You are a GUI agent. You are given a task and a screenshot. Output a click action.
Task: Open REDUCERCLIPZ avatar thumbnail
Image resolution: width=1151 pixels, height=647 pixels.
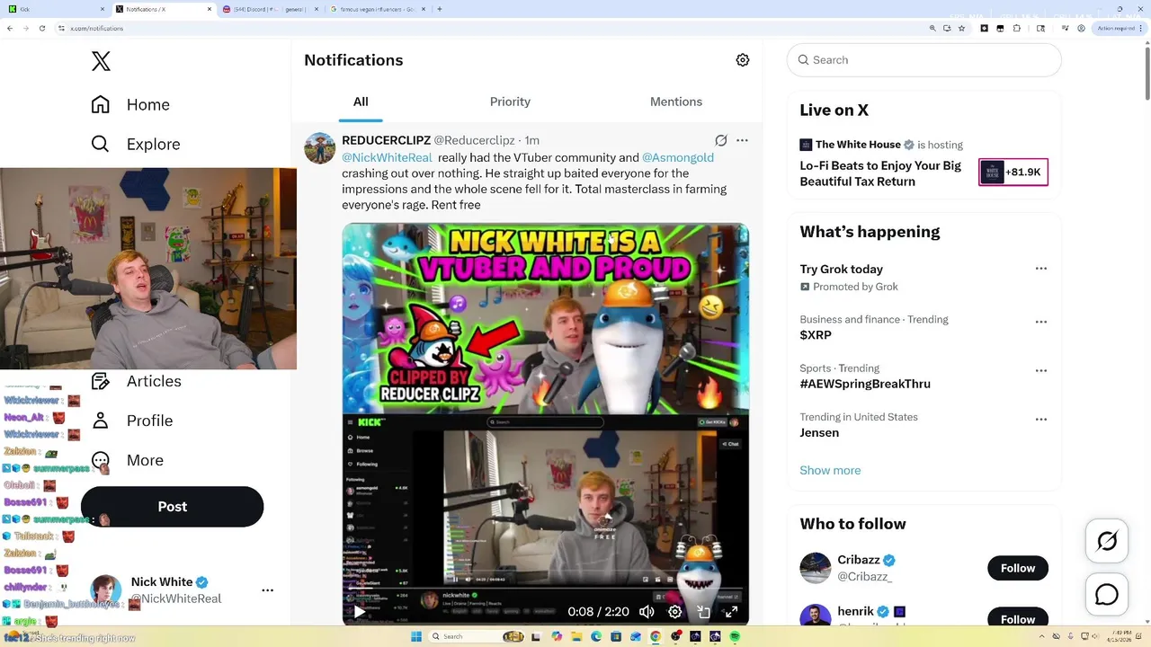point(319,148)
